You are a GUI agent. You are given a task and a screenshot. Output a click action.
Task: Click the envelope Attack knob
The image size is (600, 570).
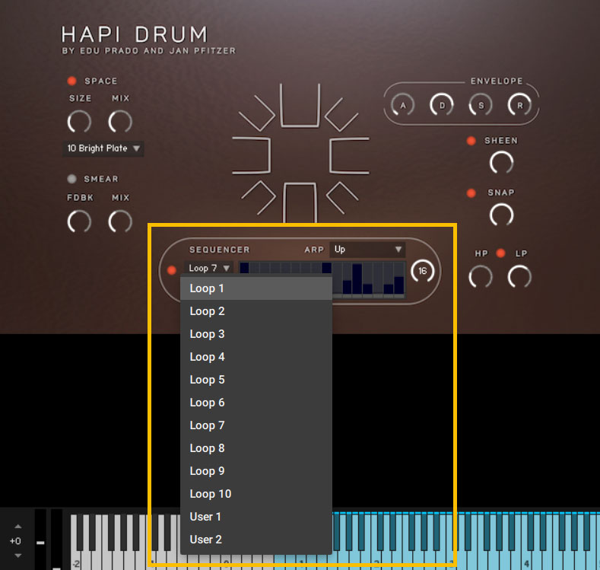pos(402,104)
